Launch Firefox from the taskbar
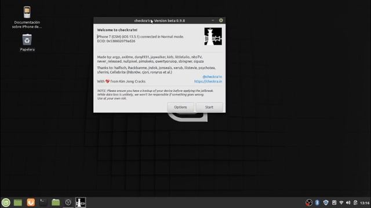The height and width of the screenshot is (208, 371). [31, 203]
